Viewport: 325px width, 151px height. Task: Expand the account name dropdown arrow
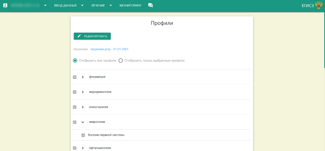coord(45,5)
